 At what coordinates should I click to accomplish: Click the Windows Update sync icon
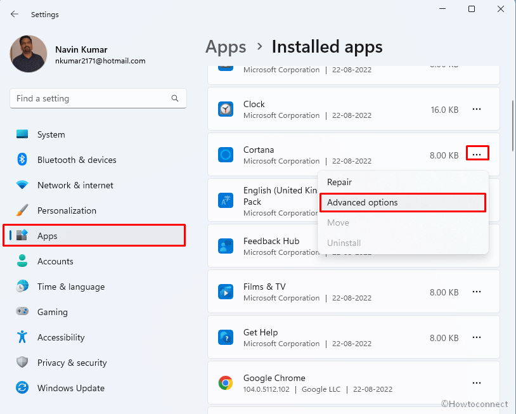click(x=22, y=387)
